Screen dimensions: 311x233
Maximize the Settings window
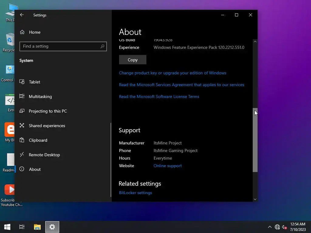236,15
